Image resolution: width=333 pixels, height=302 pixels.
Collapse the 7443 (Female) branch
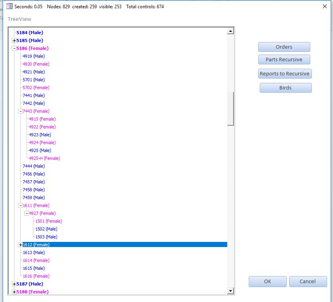[20, 111]
